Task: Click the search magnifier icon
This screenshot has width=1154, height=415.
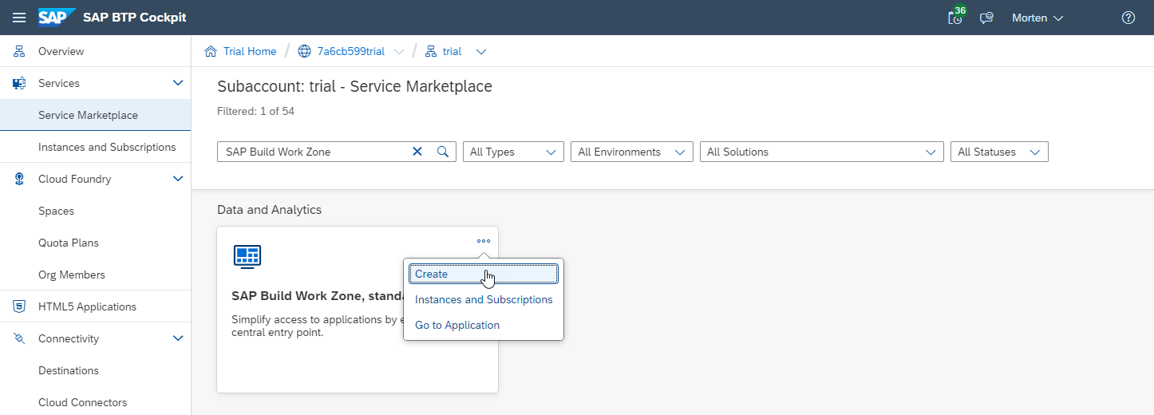Action: tap(443, 152)
